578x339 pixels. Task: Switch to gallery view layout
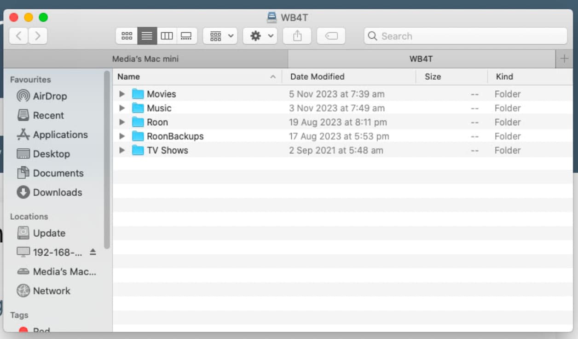(186, 36)
